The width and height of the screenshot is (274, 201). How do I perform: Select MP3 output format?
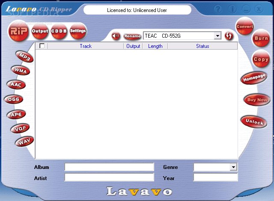click(25, 57)
